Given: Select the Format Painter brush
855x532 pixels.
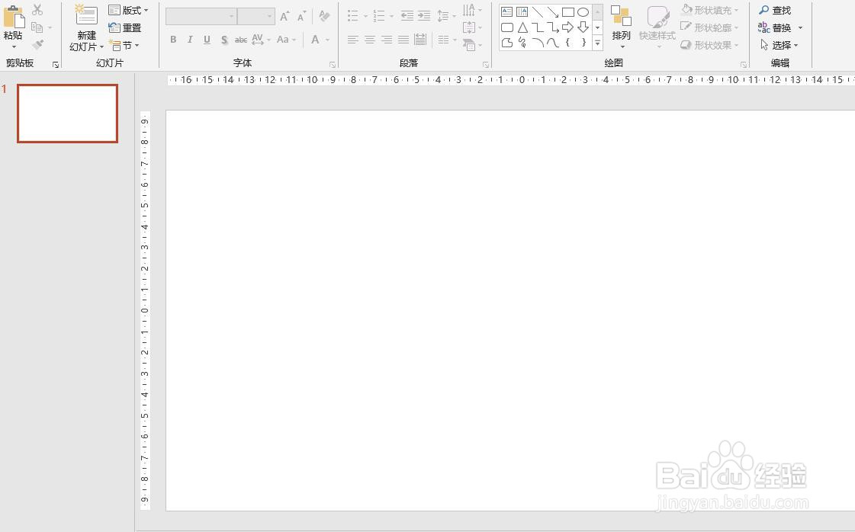Looking at the screenshot, I should pyautogui.click(x=37, y=45).
